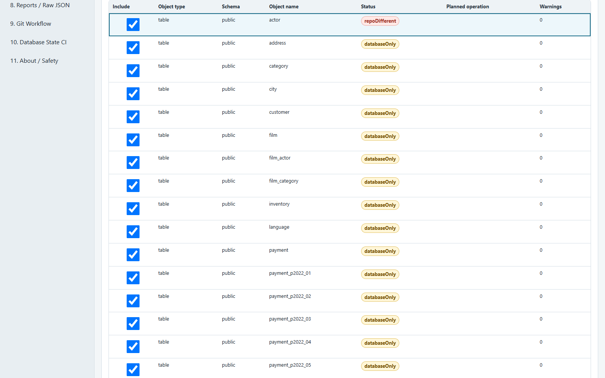Navigate to 11. About / Safety
Image resolution: width=605 pixels, height=378 pixels.
pos(34,61)
